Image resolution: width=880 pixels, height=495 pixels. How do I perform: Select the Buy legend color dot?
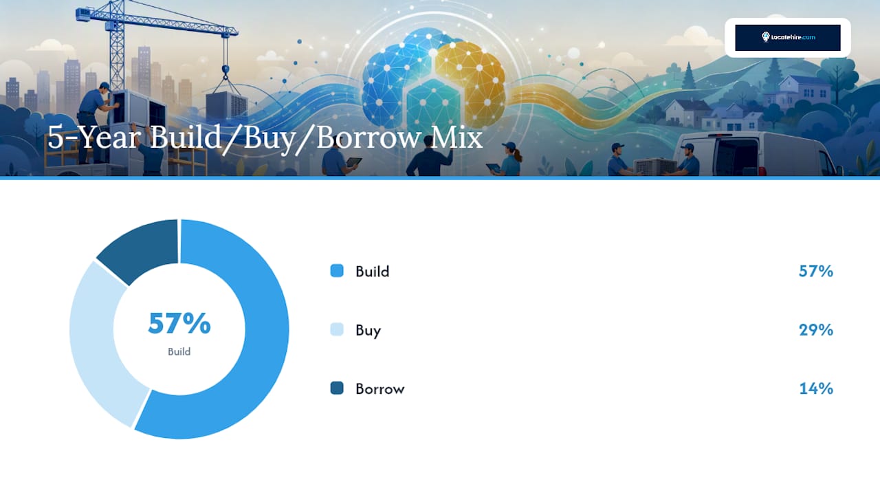[337, 329]
